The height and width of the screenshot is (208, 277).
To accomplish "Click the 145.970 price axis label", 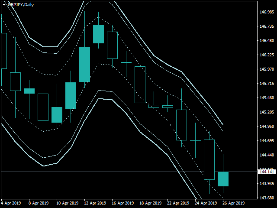I will (x=267, y=69).
